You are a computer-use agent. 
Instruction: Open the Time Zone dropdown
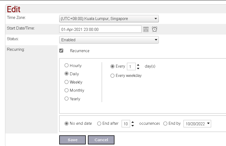(x=109, y=19)
